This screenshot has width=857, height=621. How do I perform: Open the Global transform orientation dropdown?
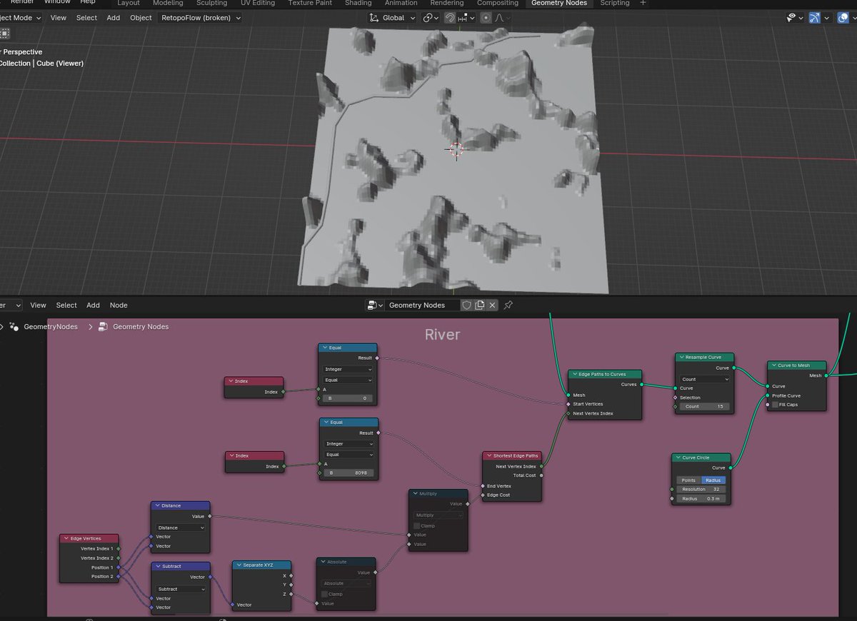391,18
